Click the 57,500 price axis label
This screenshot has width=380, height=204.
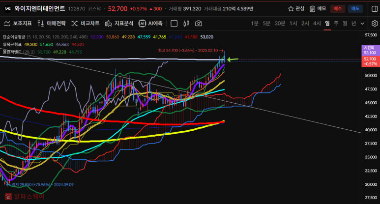pos(371,35)
